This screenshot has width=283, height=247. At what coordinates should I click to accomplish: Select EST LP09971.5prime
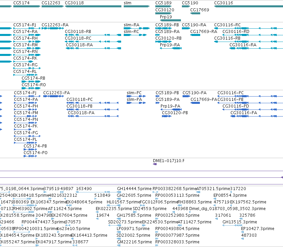click(133, 229)
